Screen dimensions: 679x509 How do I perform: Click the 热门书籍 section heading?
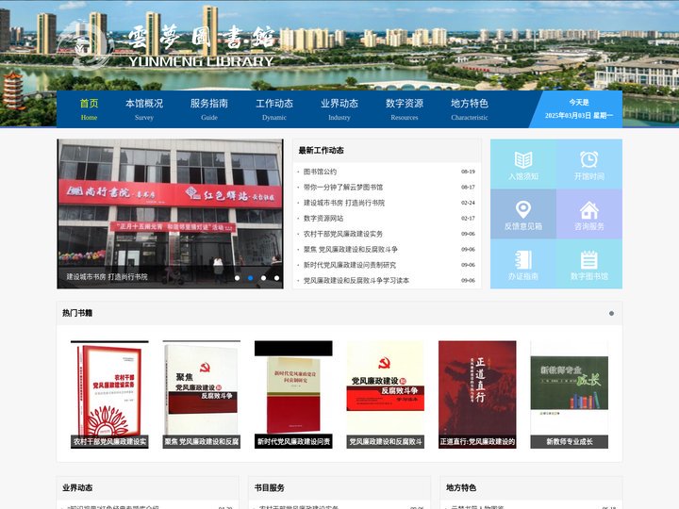77,313
